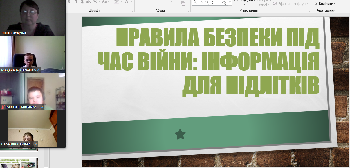Image resolution: width=350 pixels, height=168 pixels.
Task: Open the Упорядкувати arrange menu
Action: coord(244,2)
